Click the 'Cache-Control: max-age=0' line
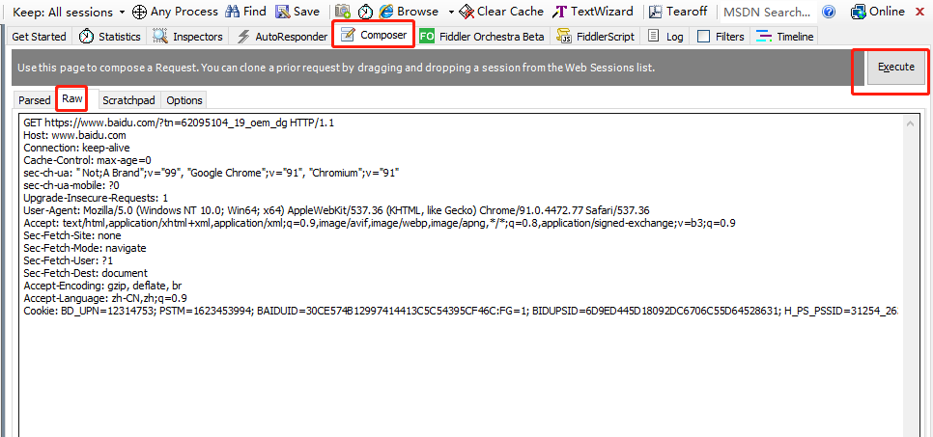Image resolution: width=933 pixels, height=437 pixels. click(x=88, y=160)
